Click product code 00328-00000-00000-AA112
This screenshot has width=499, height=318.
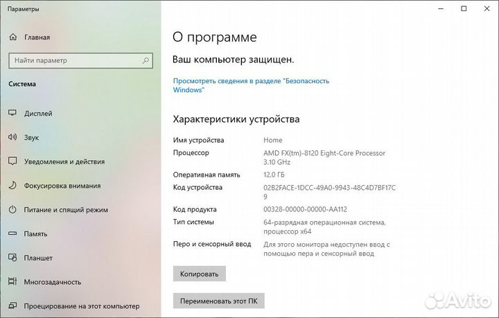(305, 209)
